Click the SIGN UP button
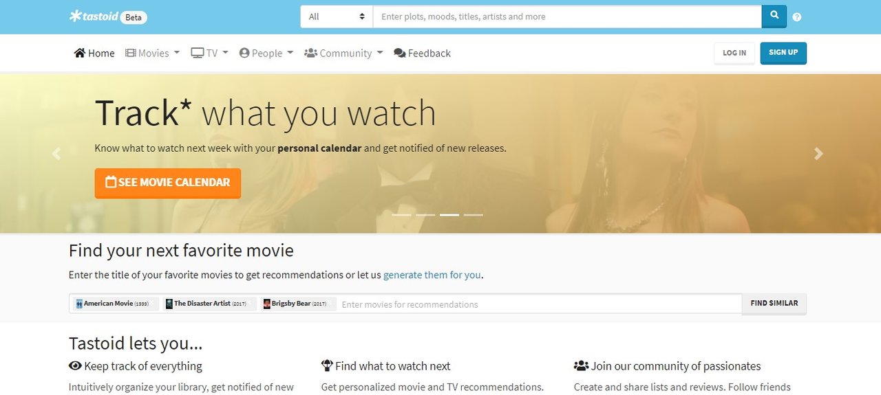 click(783, 53)
